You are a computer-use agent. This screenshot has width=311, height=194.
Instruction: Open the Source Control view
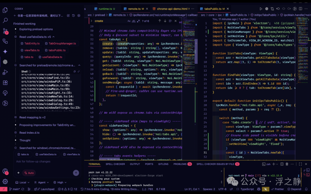coord(5,31)
